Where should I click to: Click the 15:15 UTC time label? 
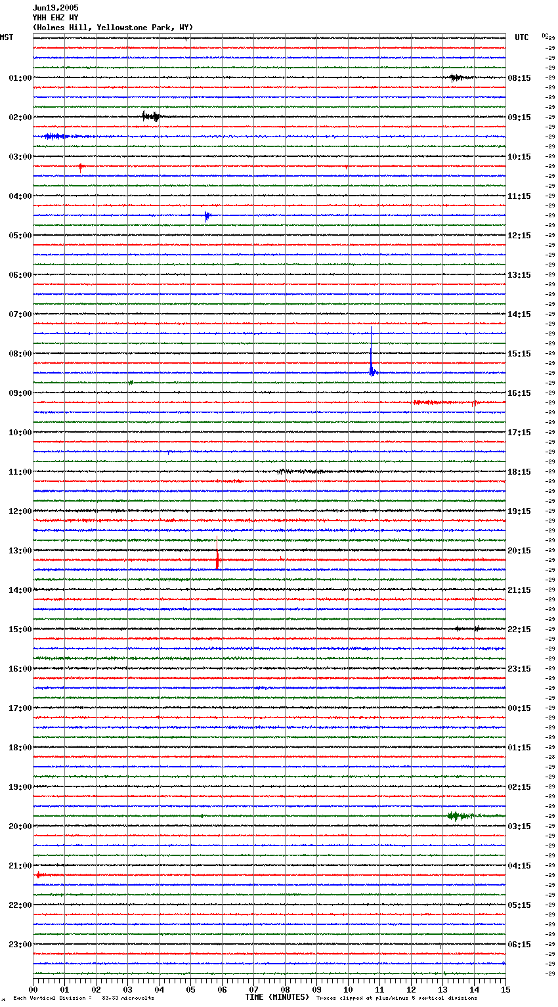[519, 354]
